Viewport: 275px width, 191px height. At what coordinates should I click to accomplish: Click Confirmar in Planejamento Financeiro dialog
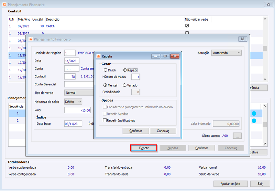point(202,148)
